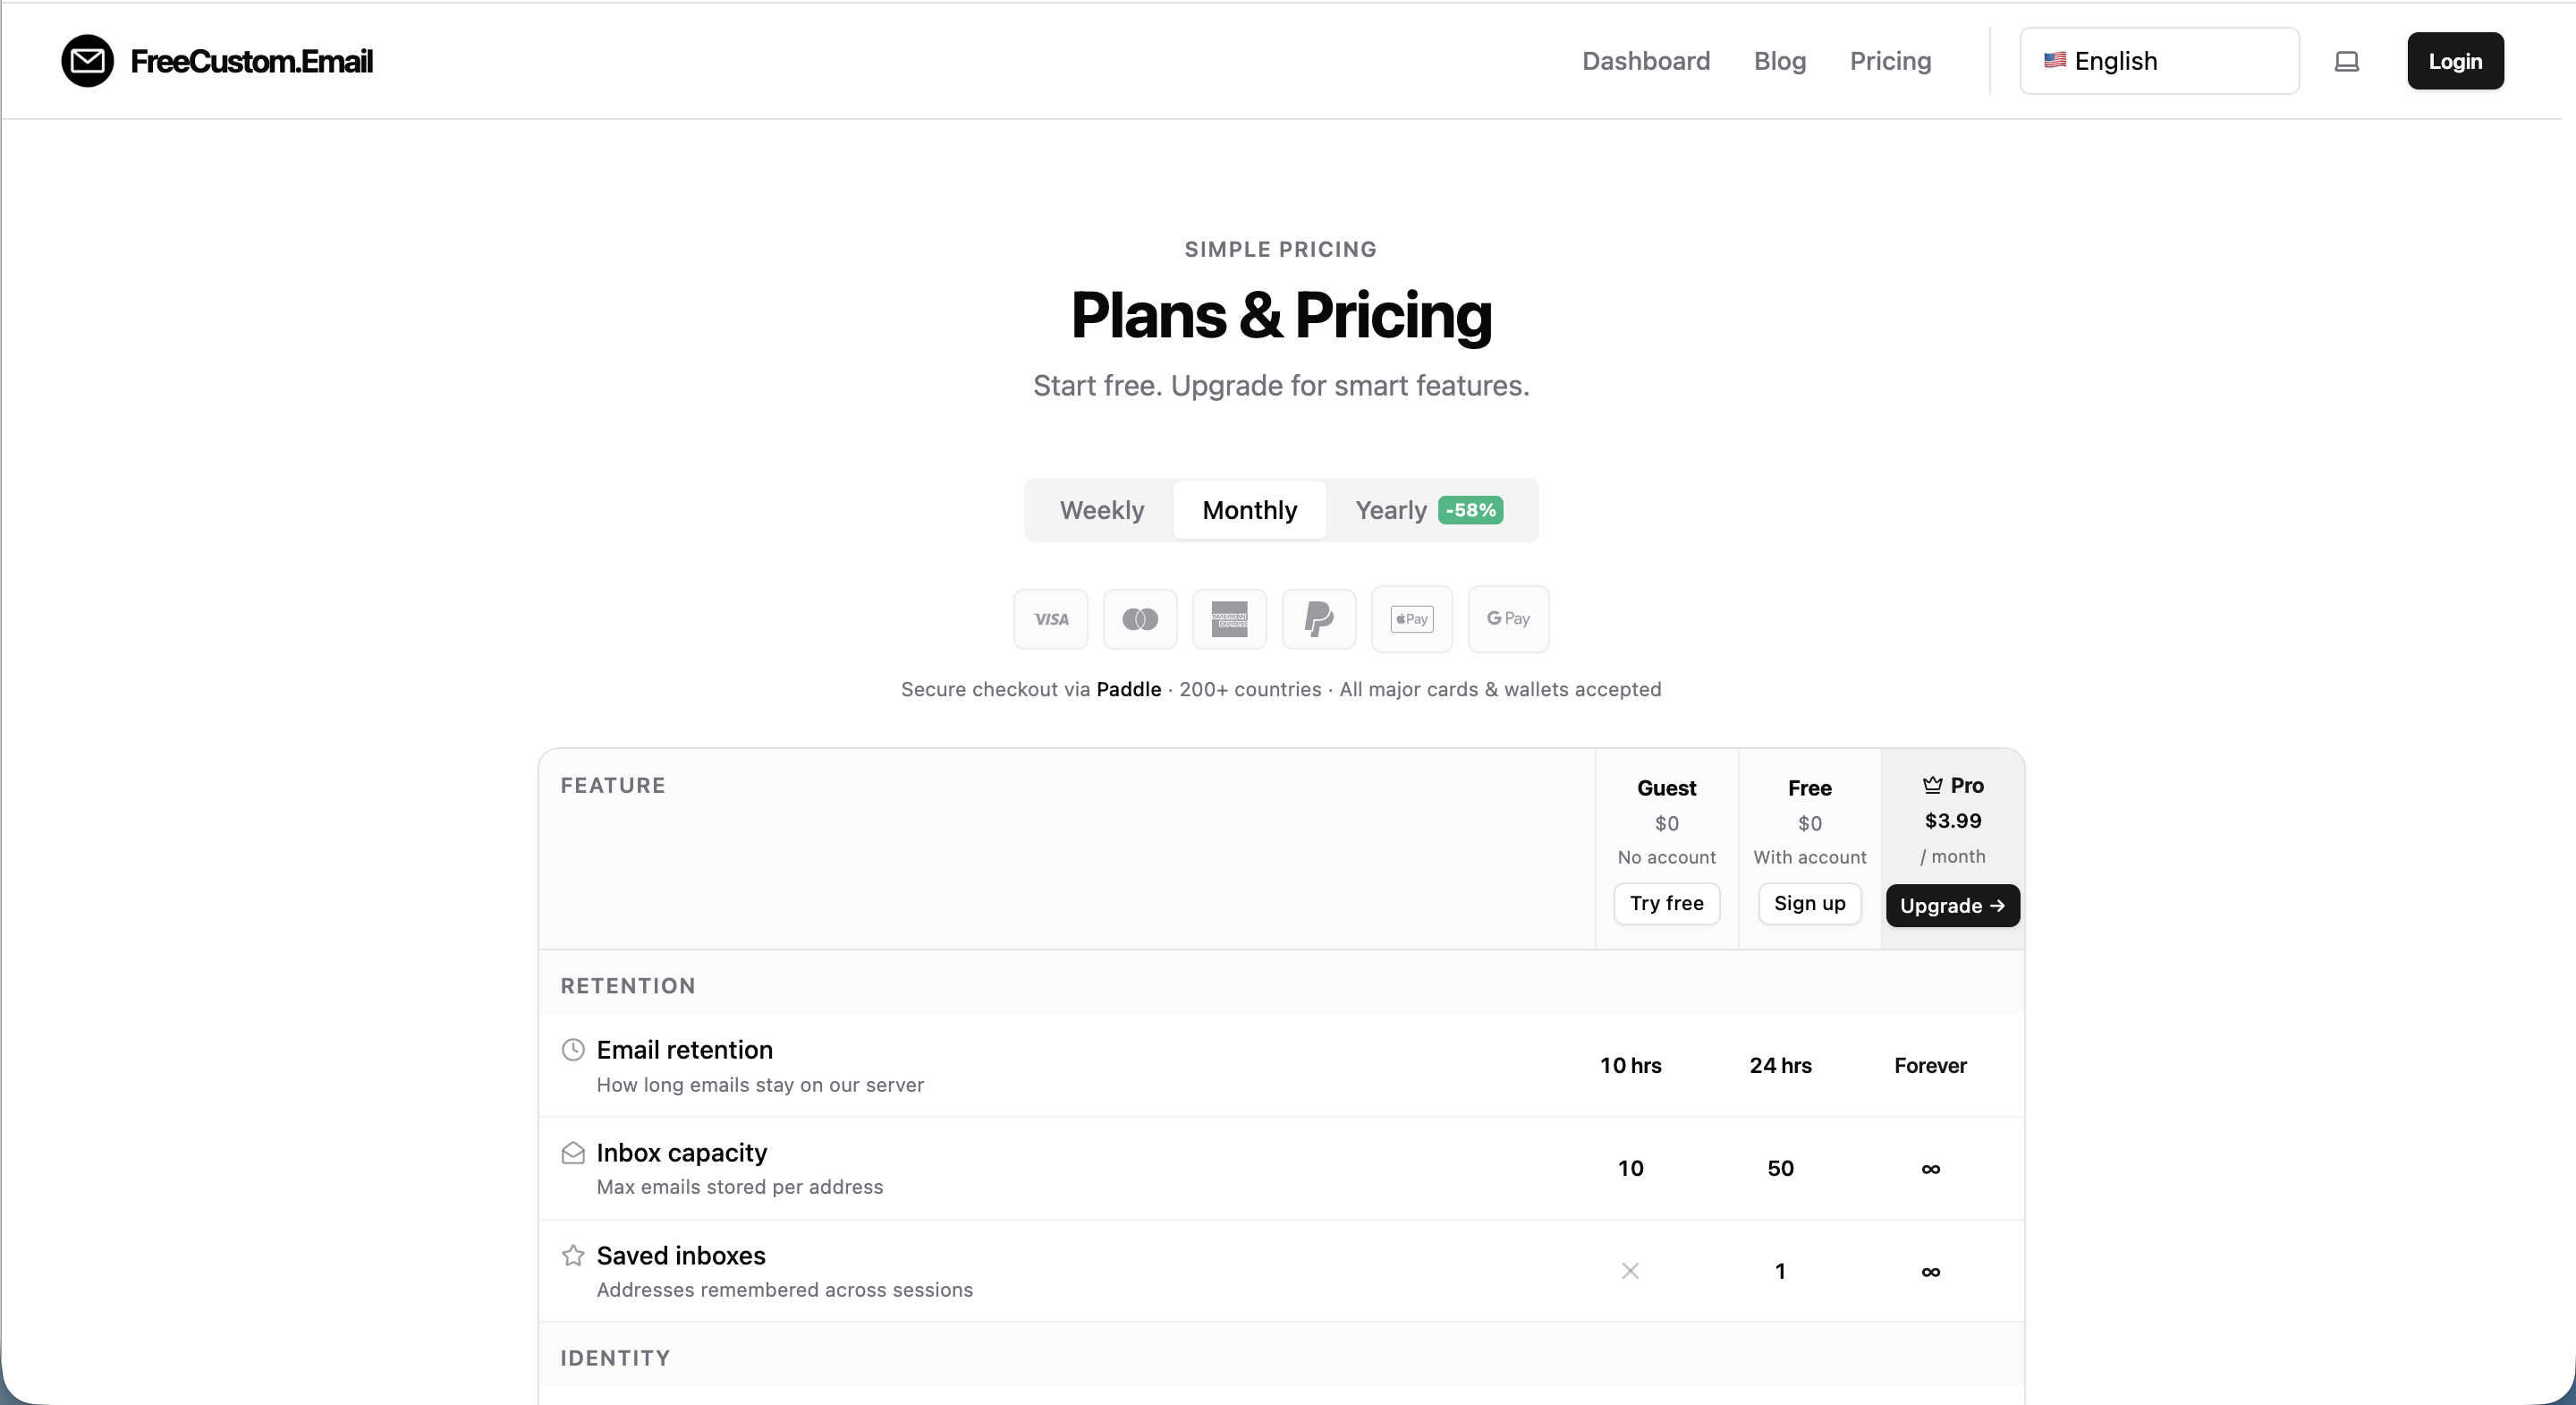Navigate to the Blog section
The height and width of the screenshot is (1405, 2576).
[x=1779, y=61]
